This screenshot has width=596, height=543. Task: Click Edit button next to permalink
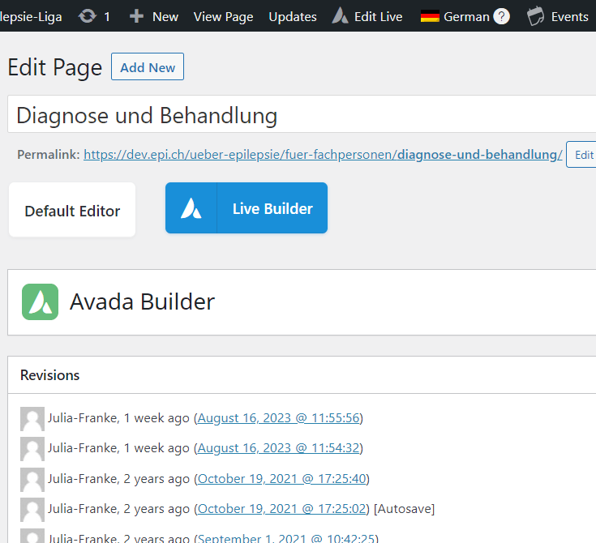[583, 155]
